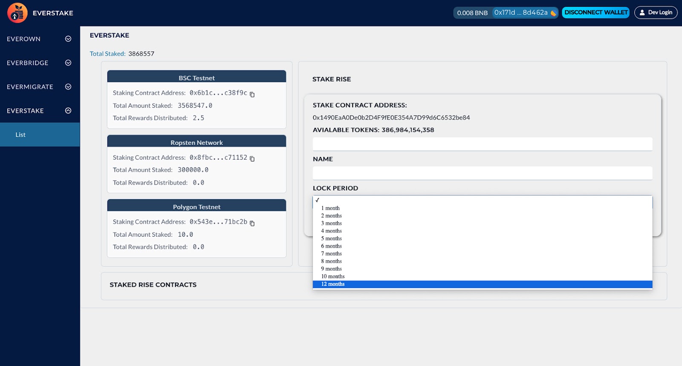Click the BSC Testnet card header

(197, 77)
